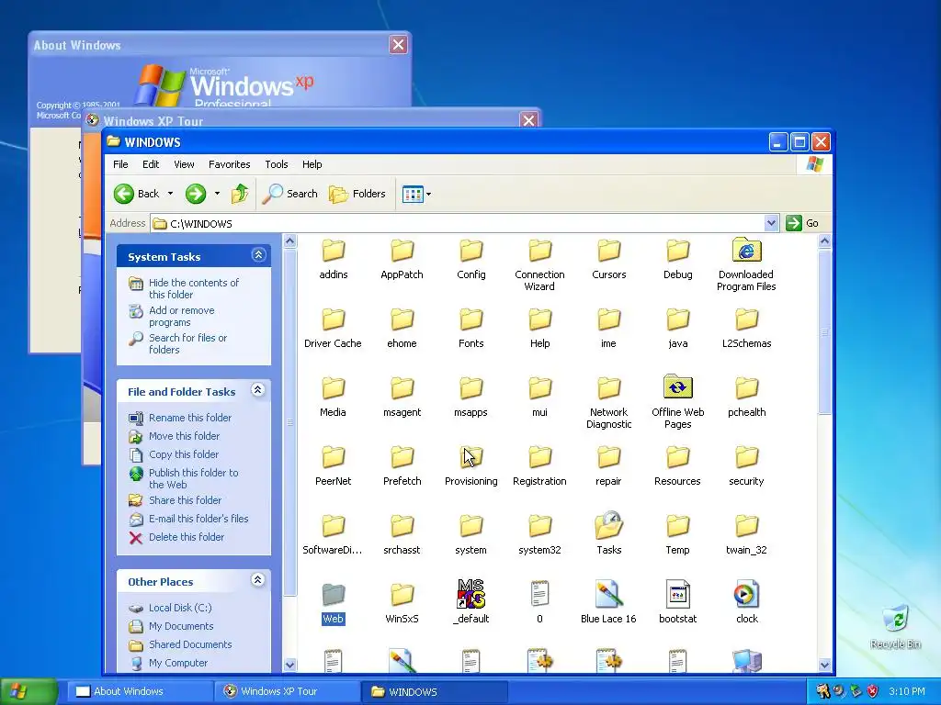Select the file named 0
Screen dimensions: 941x705
click(539, 594)
